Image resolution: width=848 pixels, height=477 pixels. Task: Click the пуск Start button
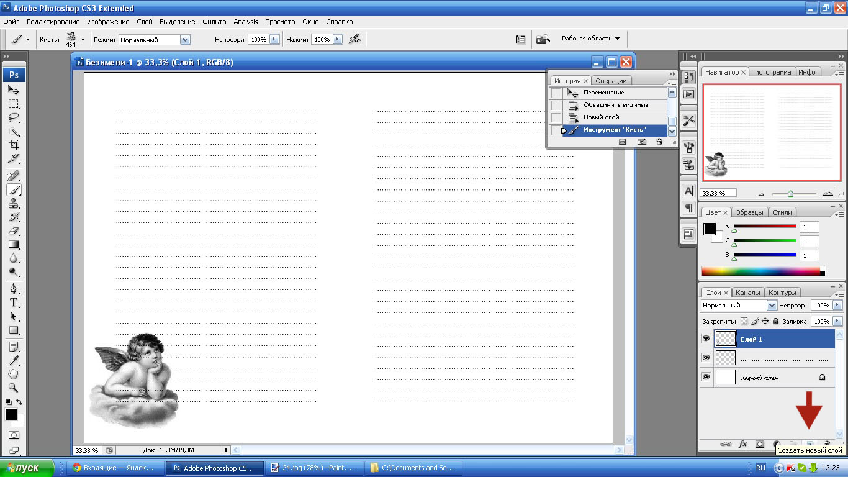(x=28, y=468)
